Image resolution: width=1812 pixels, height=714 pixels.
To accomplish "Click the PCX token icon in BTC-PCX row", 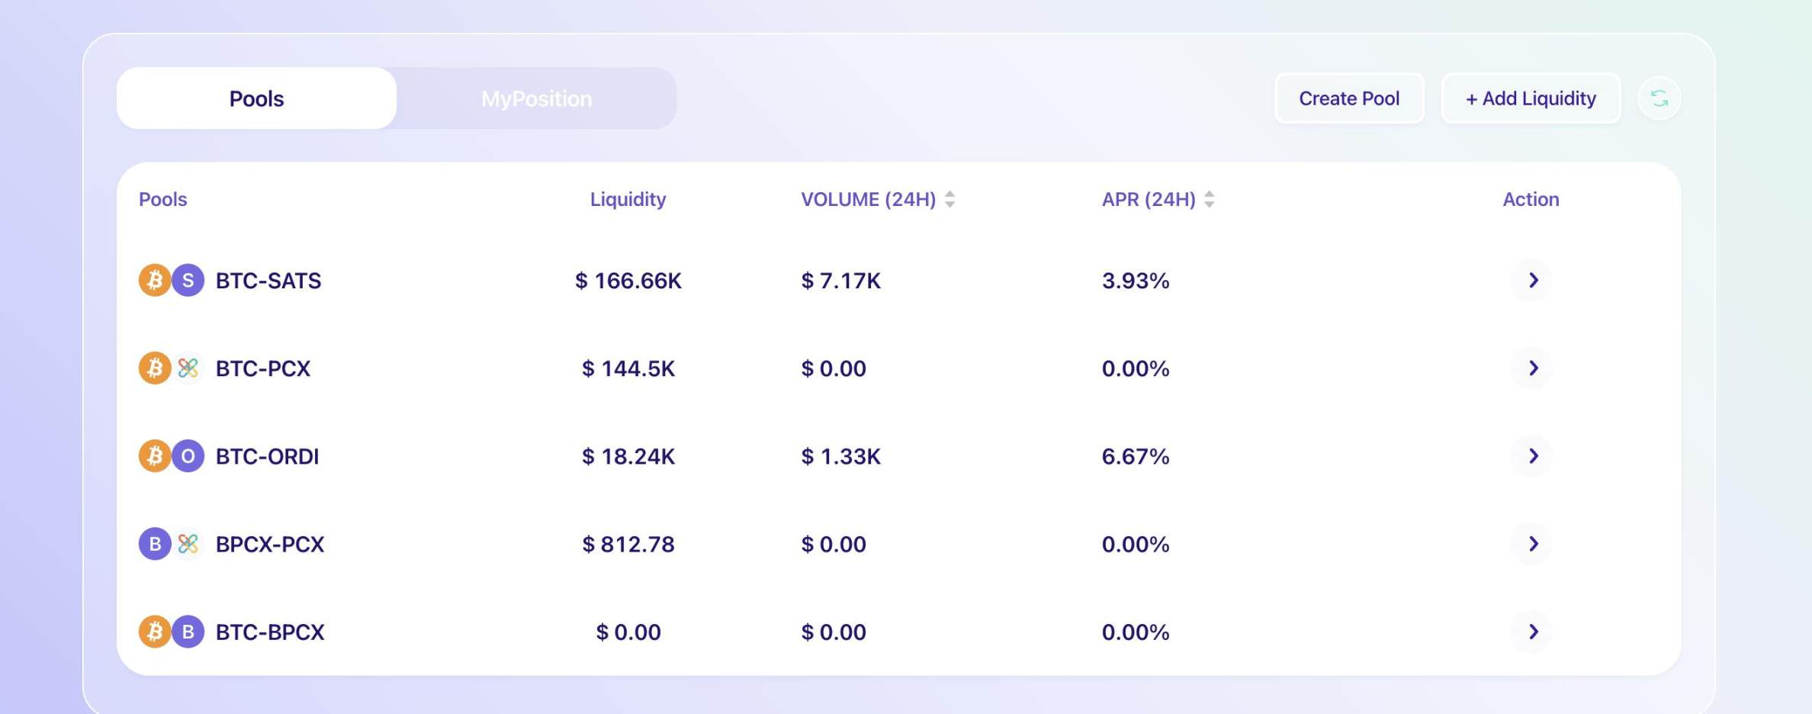I will pos(188,368).
